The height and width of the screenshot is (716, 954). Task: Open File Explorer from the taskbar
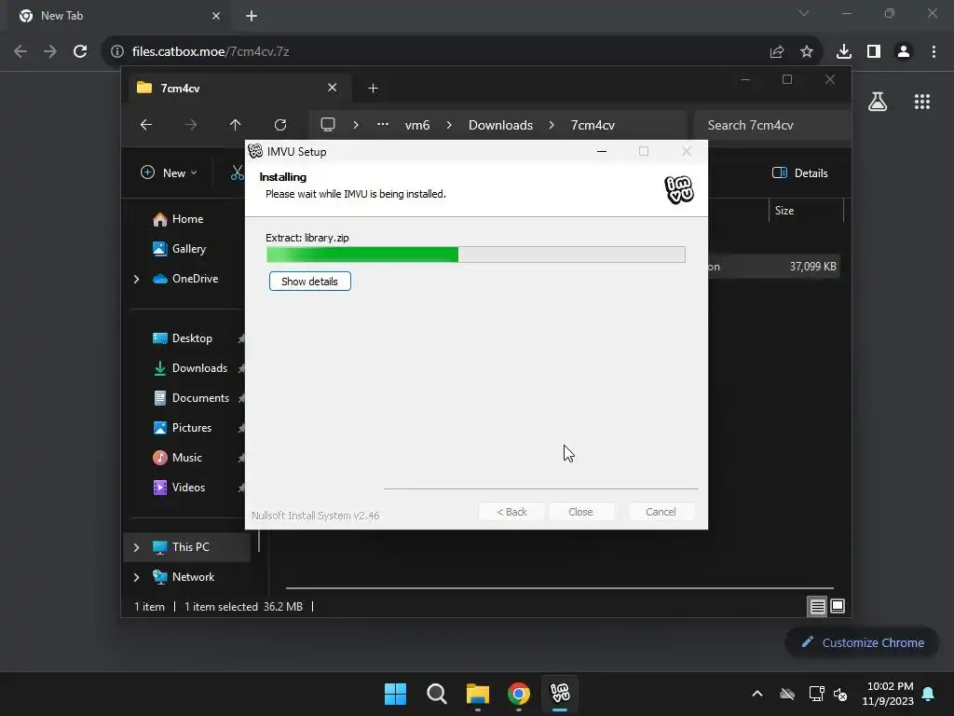point(478,694)
